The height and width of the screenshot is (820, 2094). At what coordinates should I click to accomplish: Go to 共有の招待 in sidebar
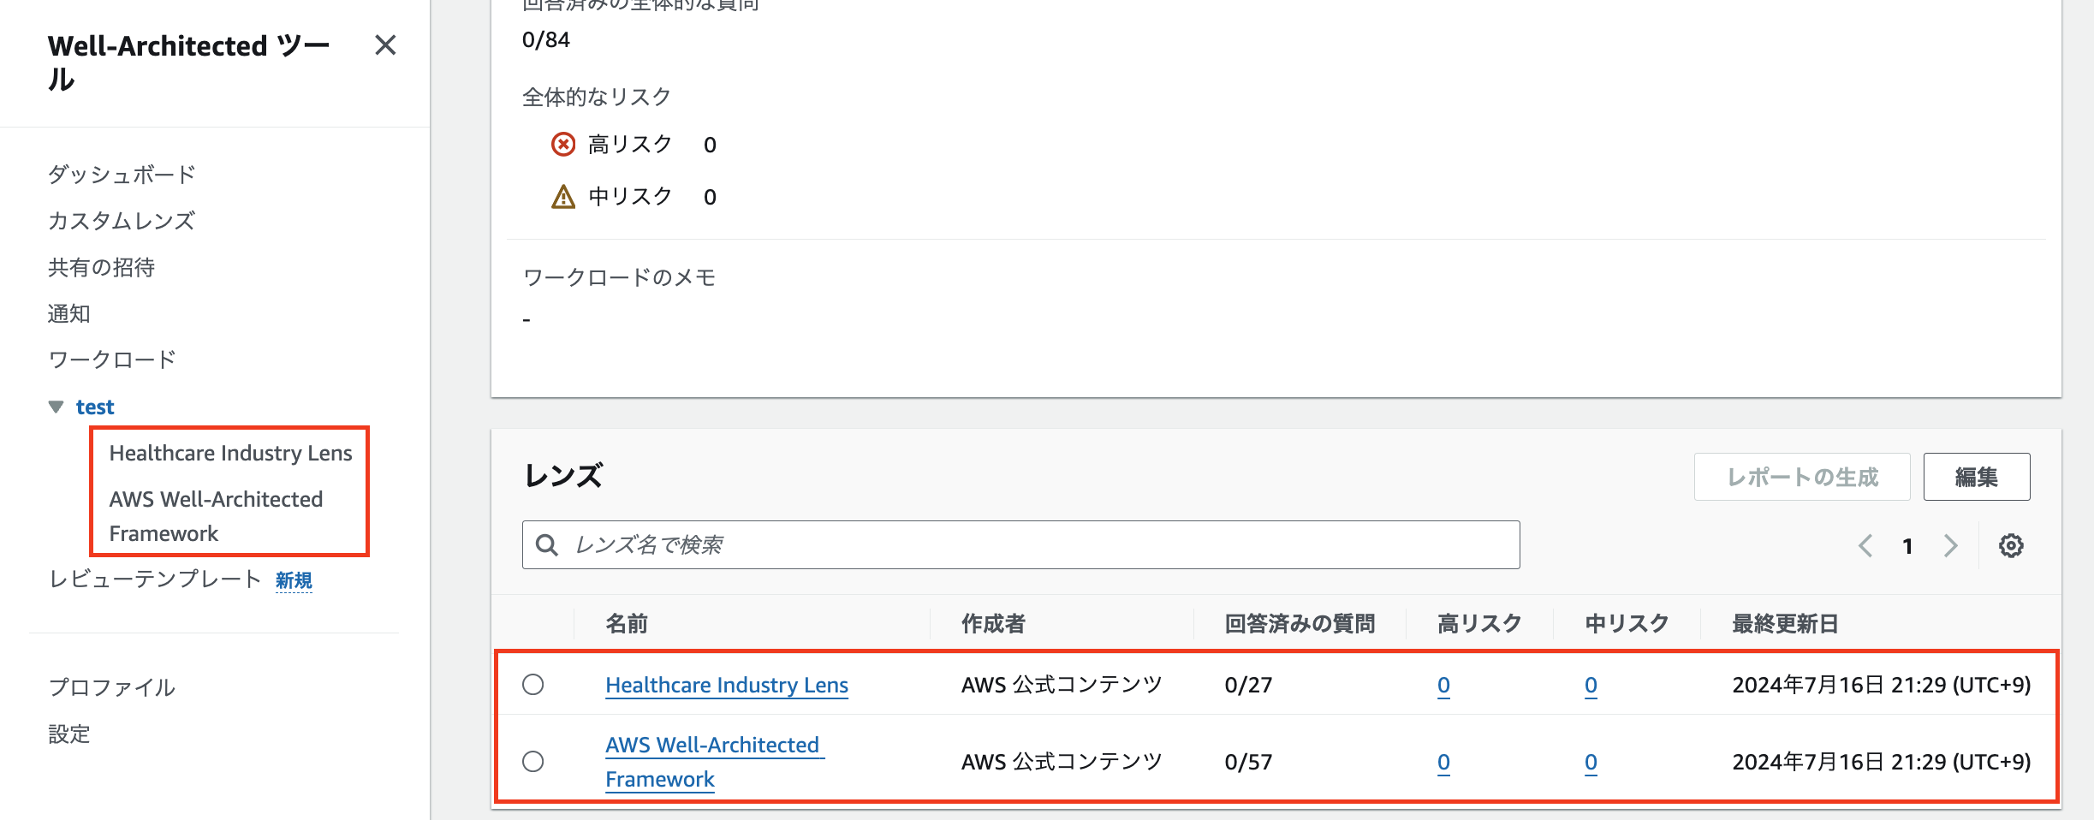click(101, 267)
